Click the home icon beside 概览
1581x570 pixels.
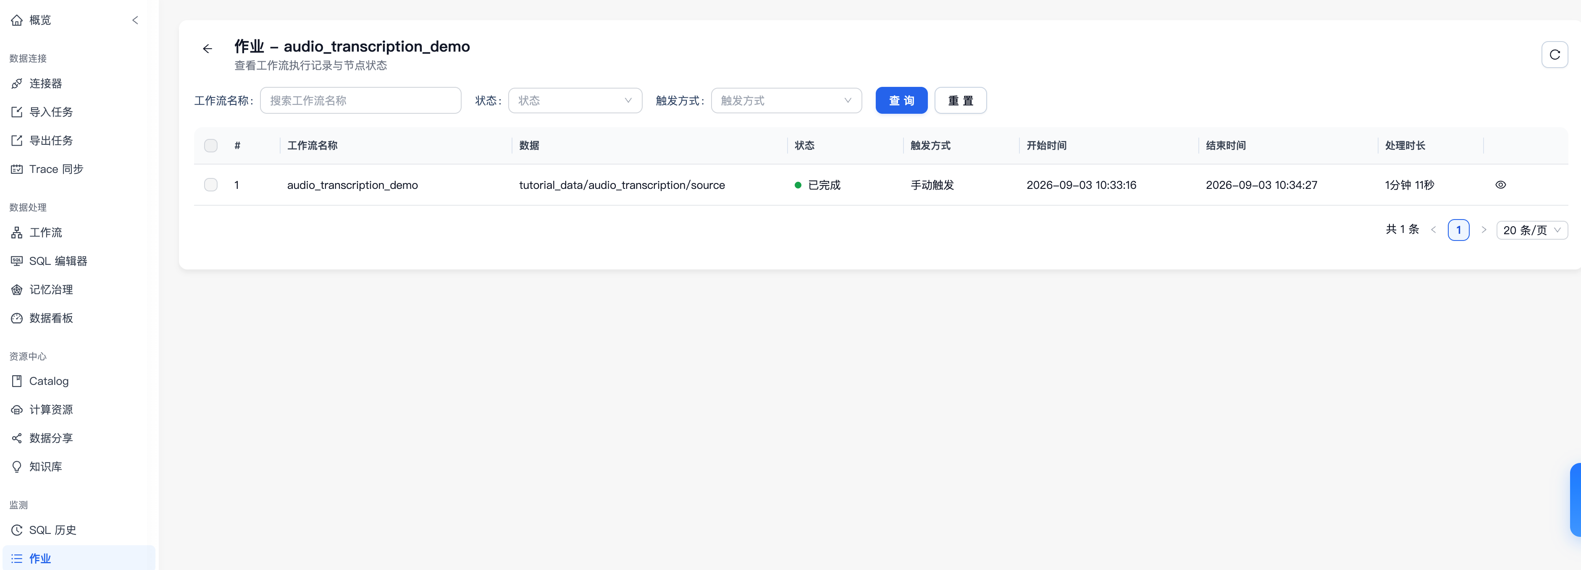click(16, 20)
